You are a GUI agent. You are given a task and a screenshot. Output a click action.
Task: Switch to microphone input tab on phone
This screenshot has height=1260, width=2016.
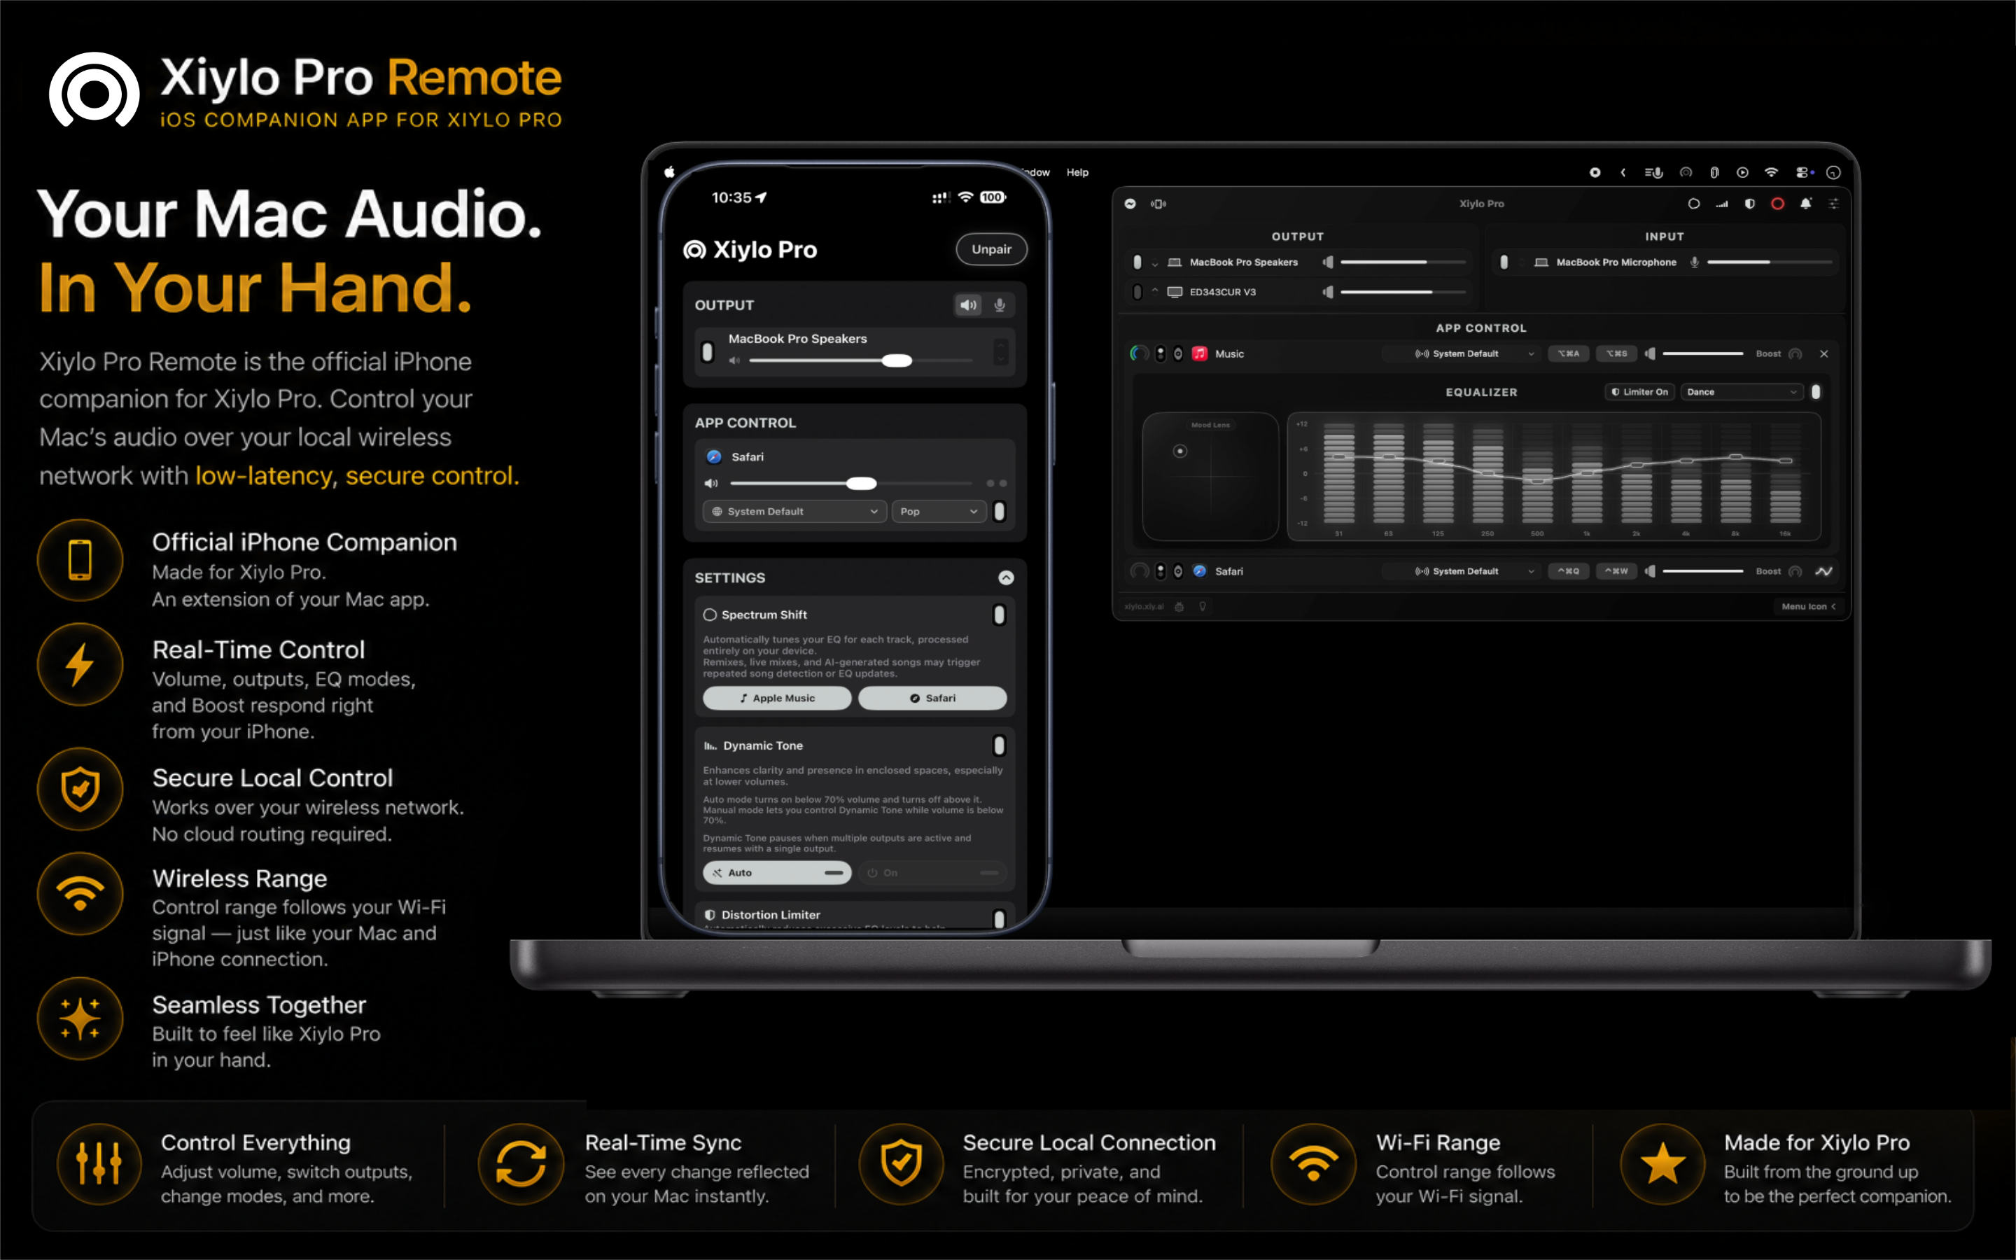click(x=999, y=305)
